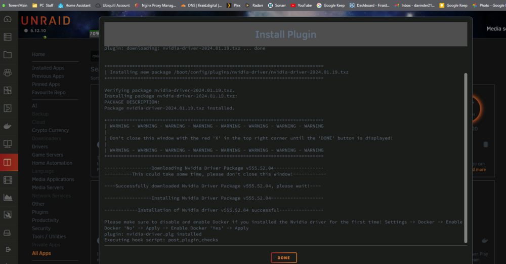Click 'Executing hook script: post_plugin_checks' line
Viewport: 506px width, 264px height.
click(161, 240)
